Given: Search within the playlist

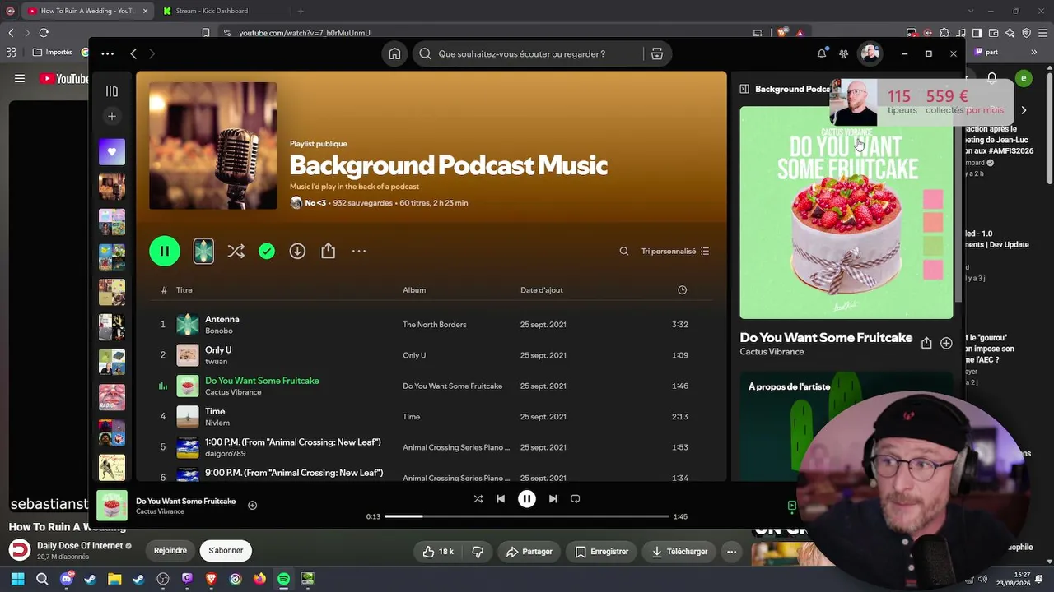Looking at the screenshot, I should tap(624, 252).
